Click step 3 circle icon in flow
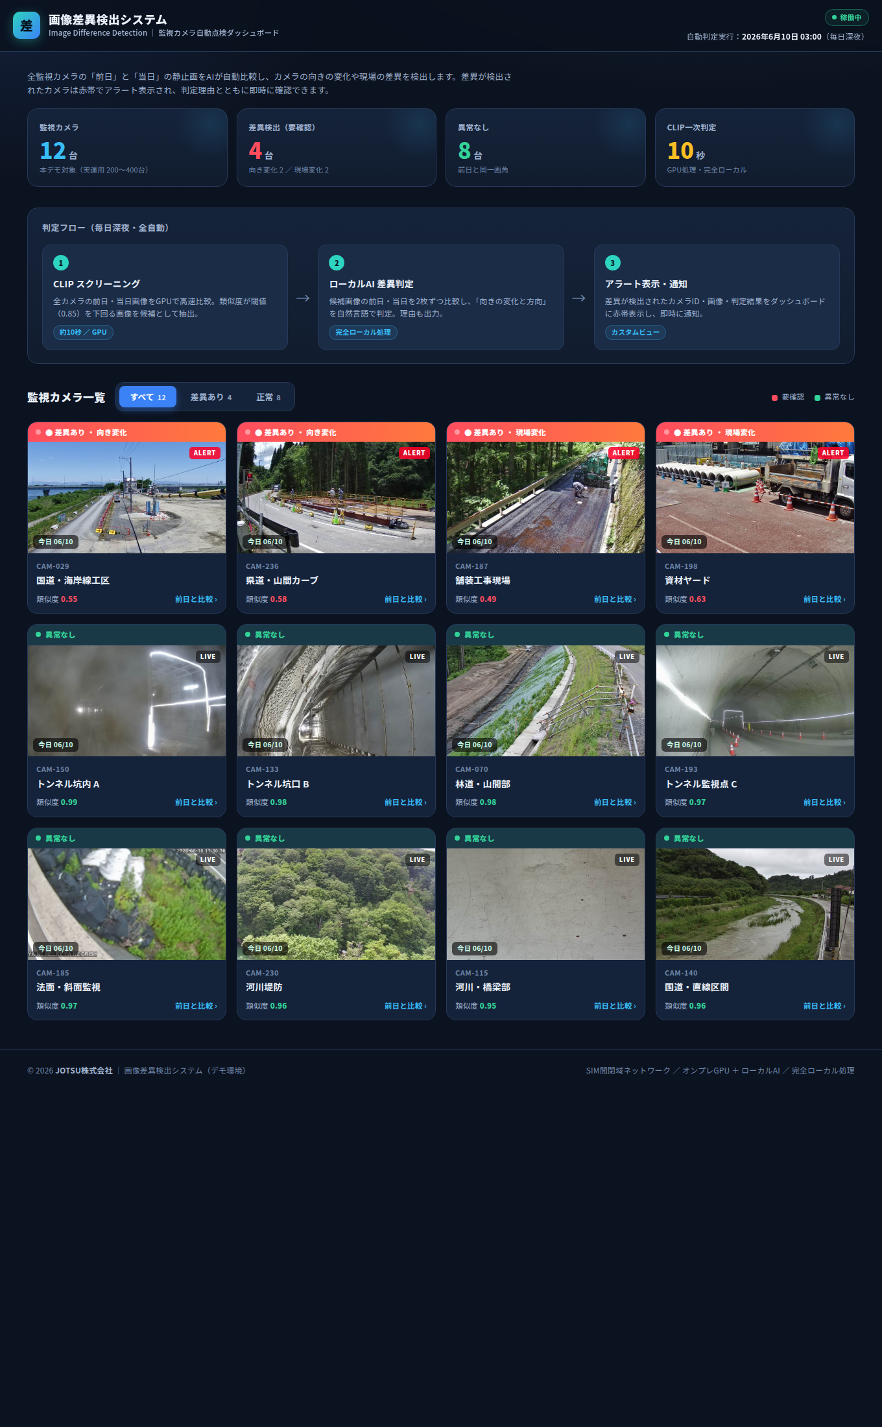The image size is (882, 1427). 613,263
